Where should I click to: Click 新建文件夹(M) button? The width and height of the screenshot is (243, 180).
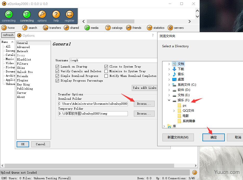tap(178, 137)
